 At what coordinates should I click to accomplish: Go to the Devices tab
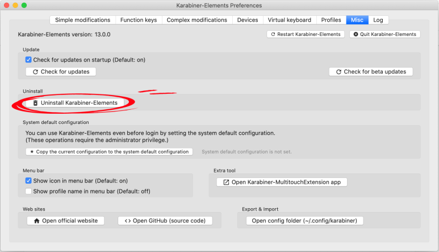[x=248, y=20]
